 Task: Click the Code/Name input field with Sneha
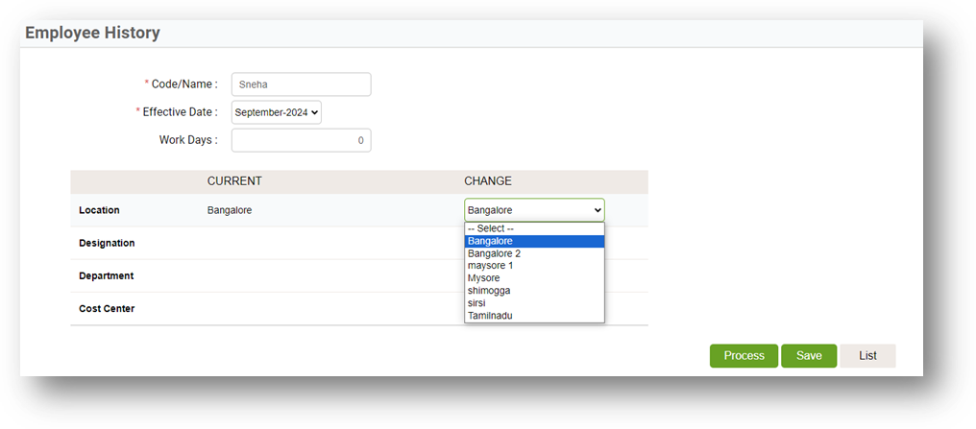click(302, 84)
